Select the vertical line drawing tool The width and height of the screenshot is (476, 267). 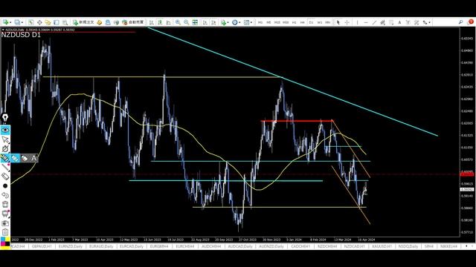pos(357,22)
